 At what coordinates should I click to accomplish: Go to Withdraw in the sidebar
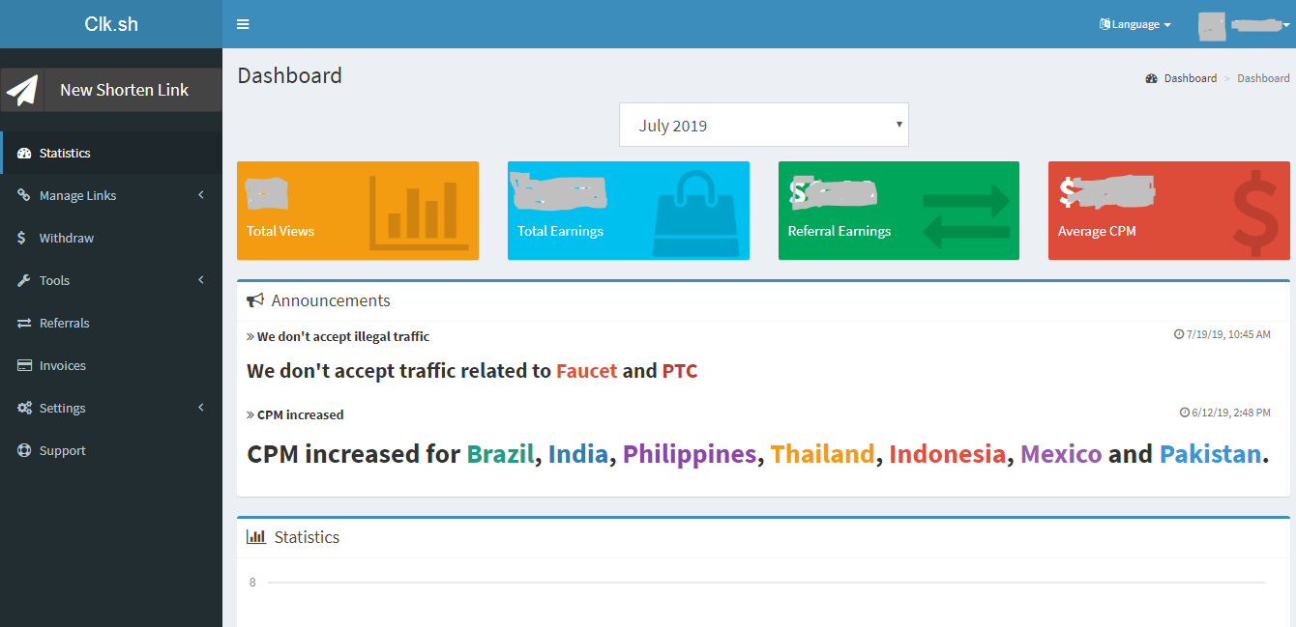pyautogui.click(x=111, y=238)
